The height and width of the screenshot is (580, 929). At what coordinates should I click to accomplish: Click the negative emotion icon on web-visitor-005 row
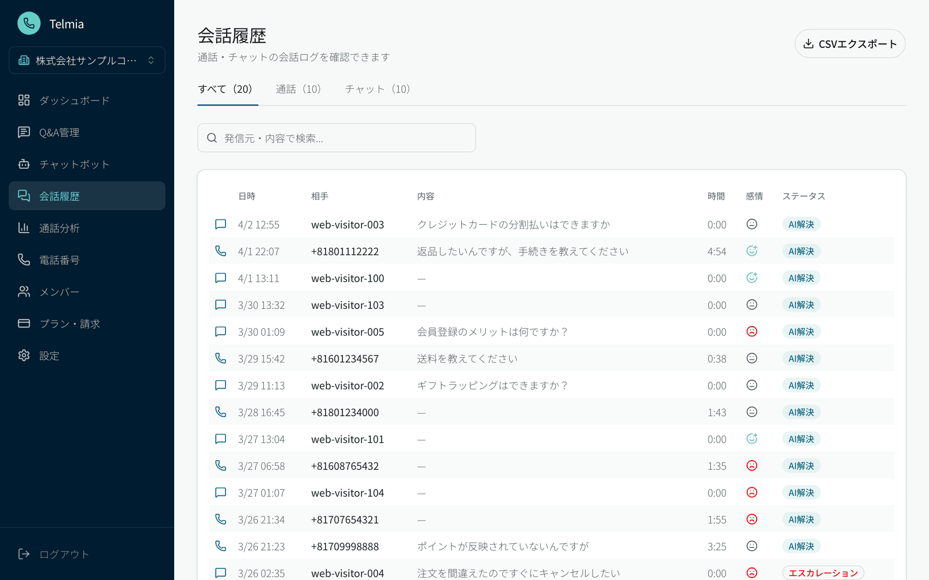[751, 332]
